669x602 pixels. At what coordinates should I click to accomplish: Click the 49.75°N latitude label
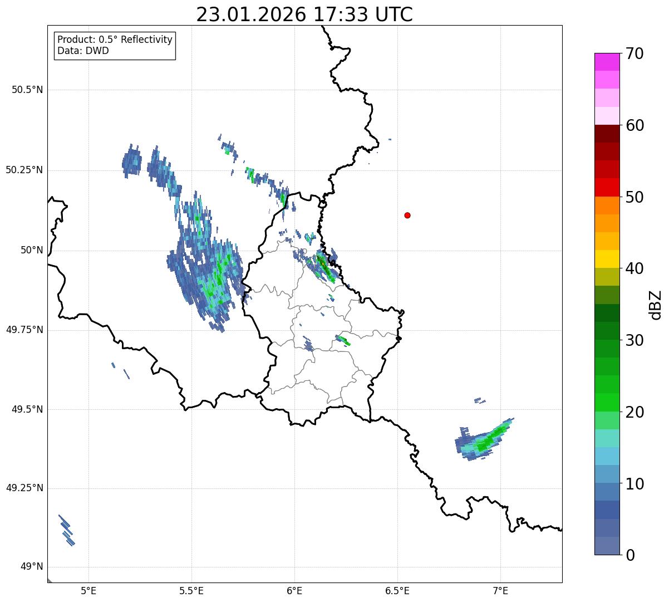point(24,330)
